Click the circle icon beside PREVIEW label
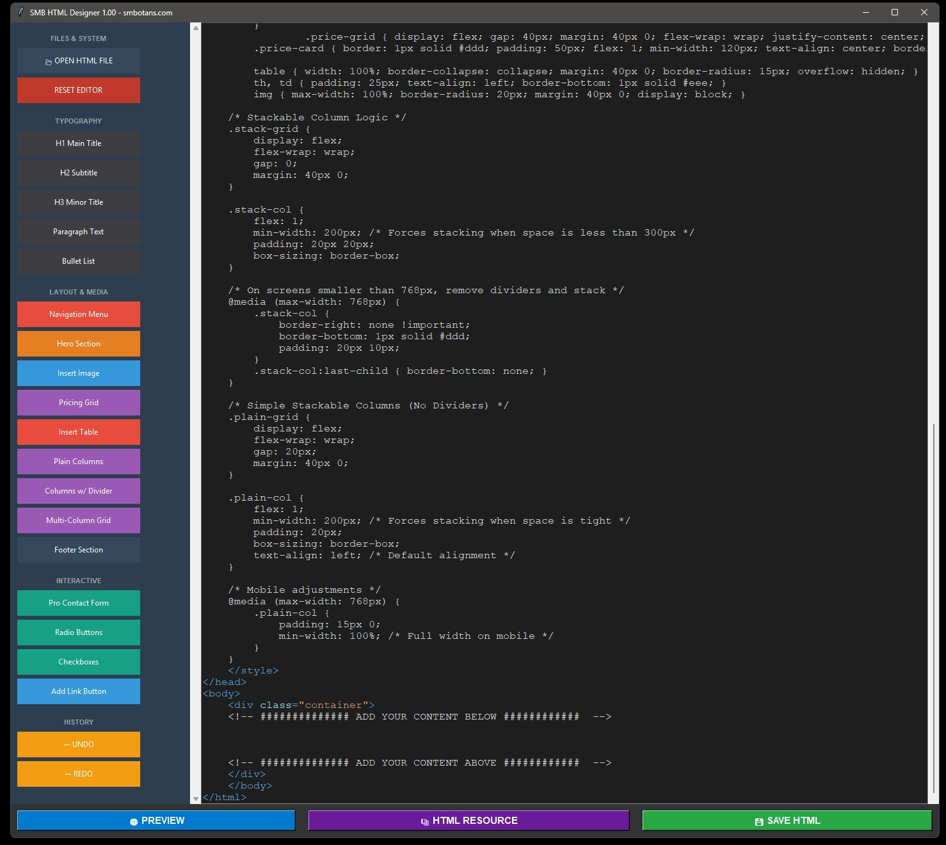The width and height of the screenshot is (946, 845). [x=134, y=822]
